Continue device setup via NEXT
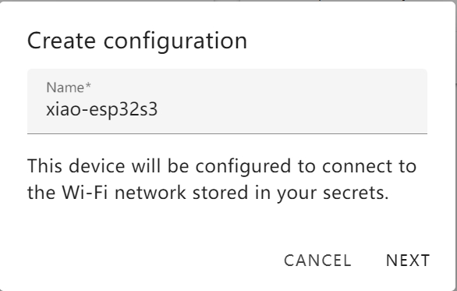Image resolution: width=457 pixels, height=291 pixels. coord(407,260)
